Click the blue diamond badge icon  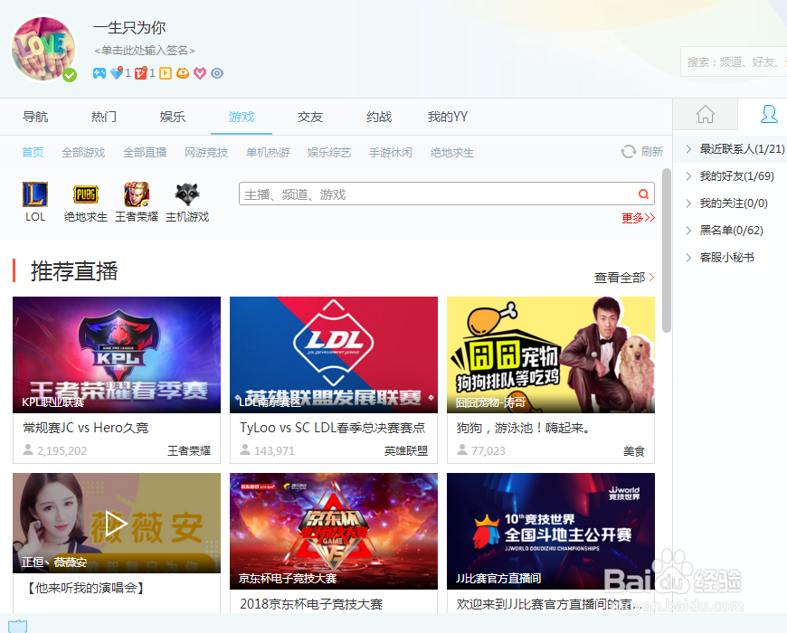[117, 73]
